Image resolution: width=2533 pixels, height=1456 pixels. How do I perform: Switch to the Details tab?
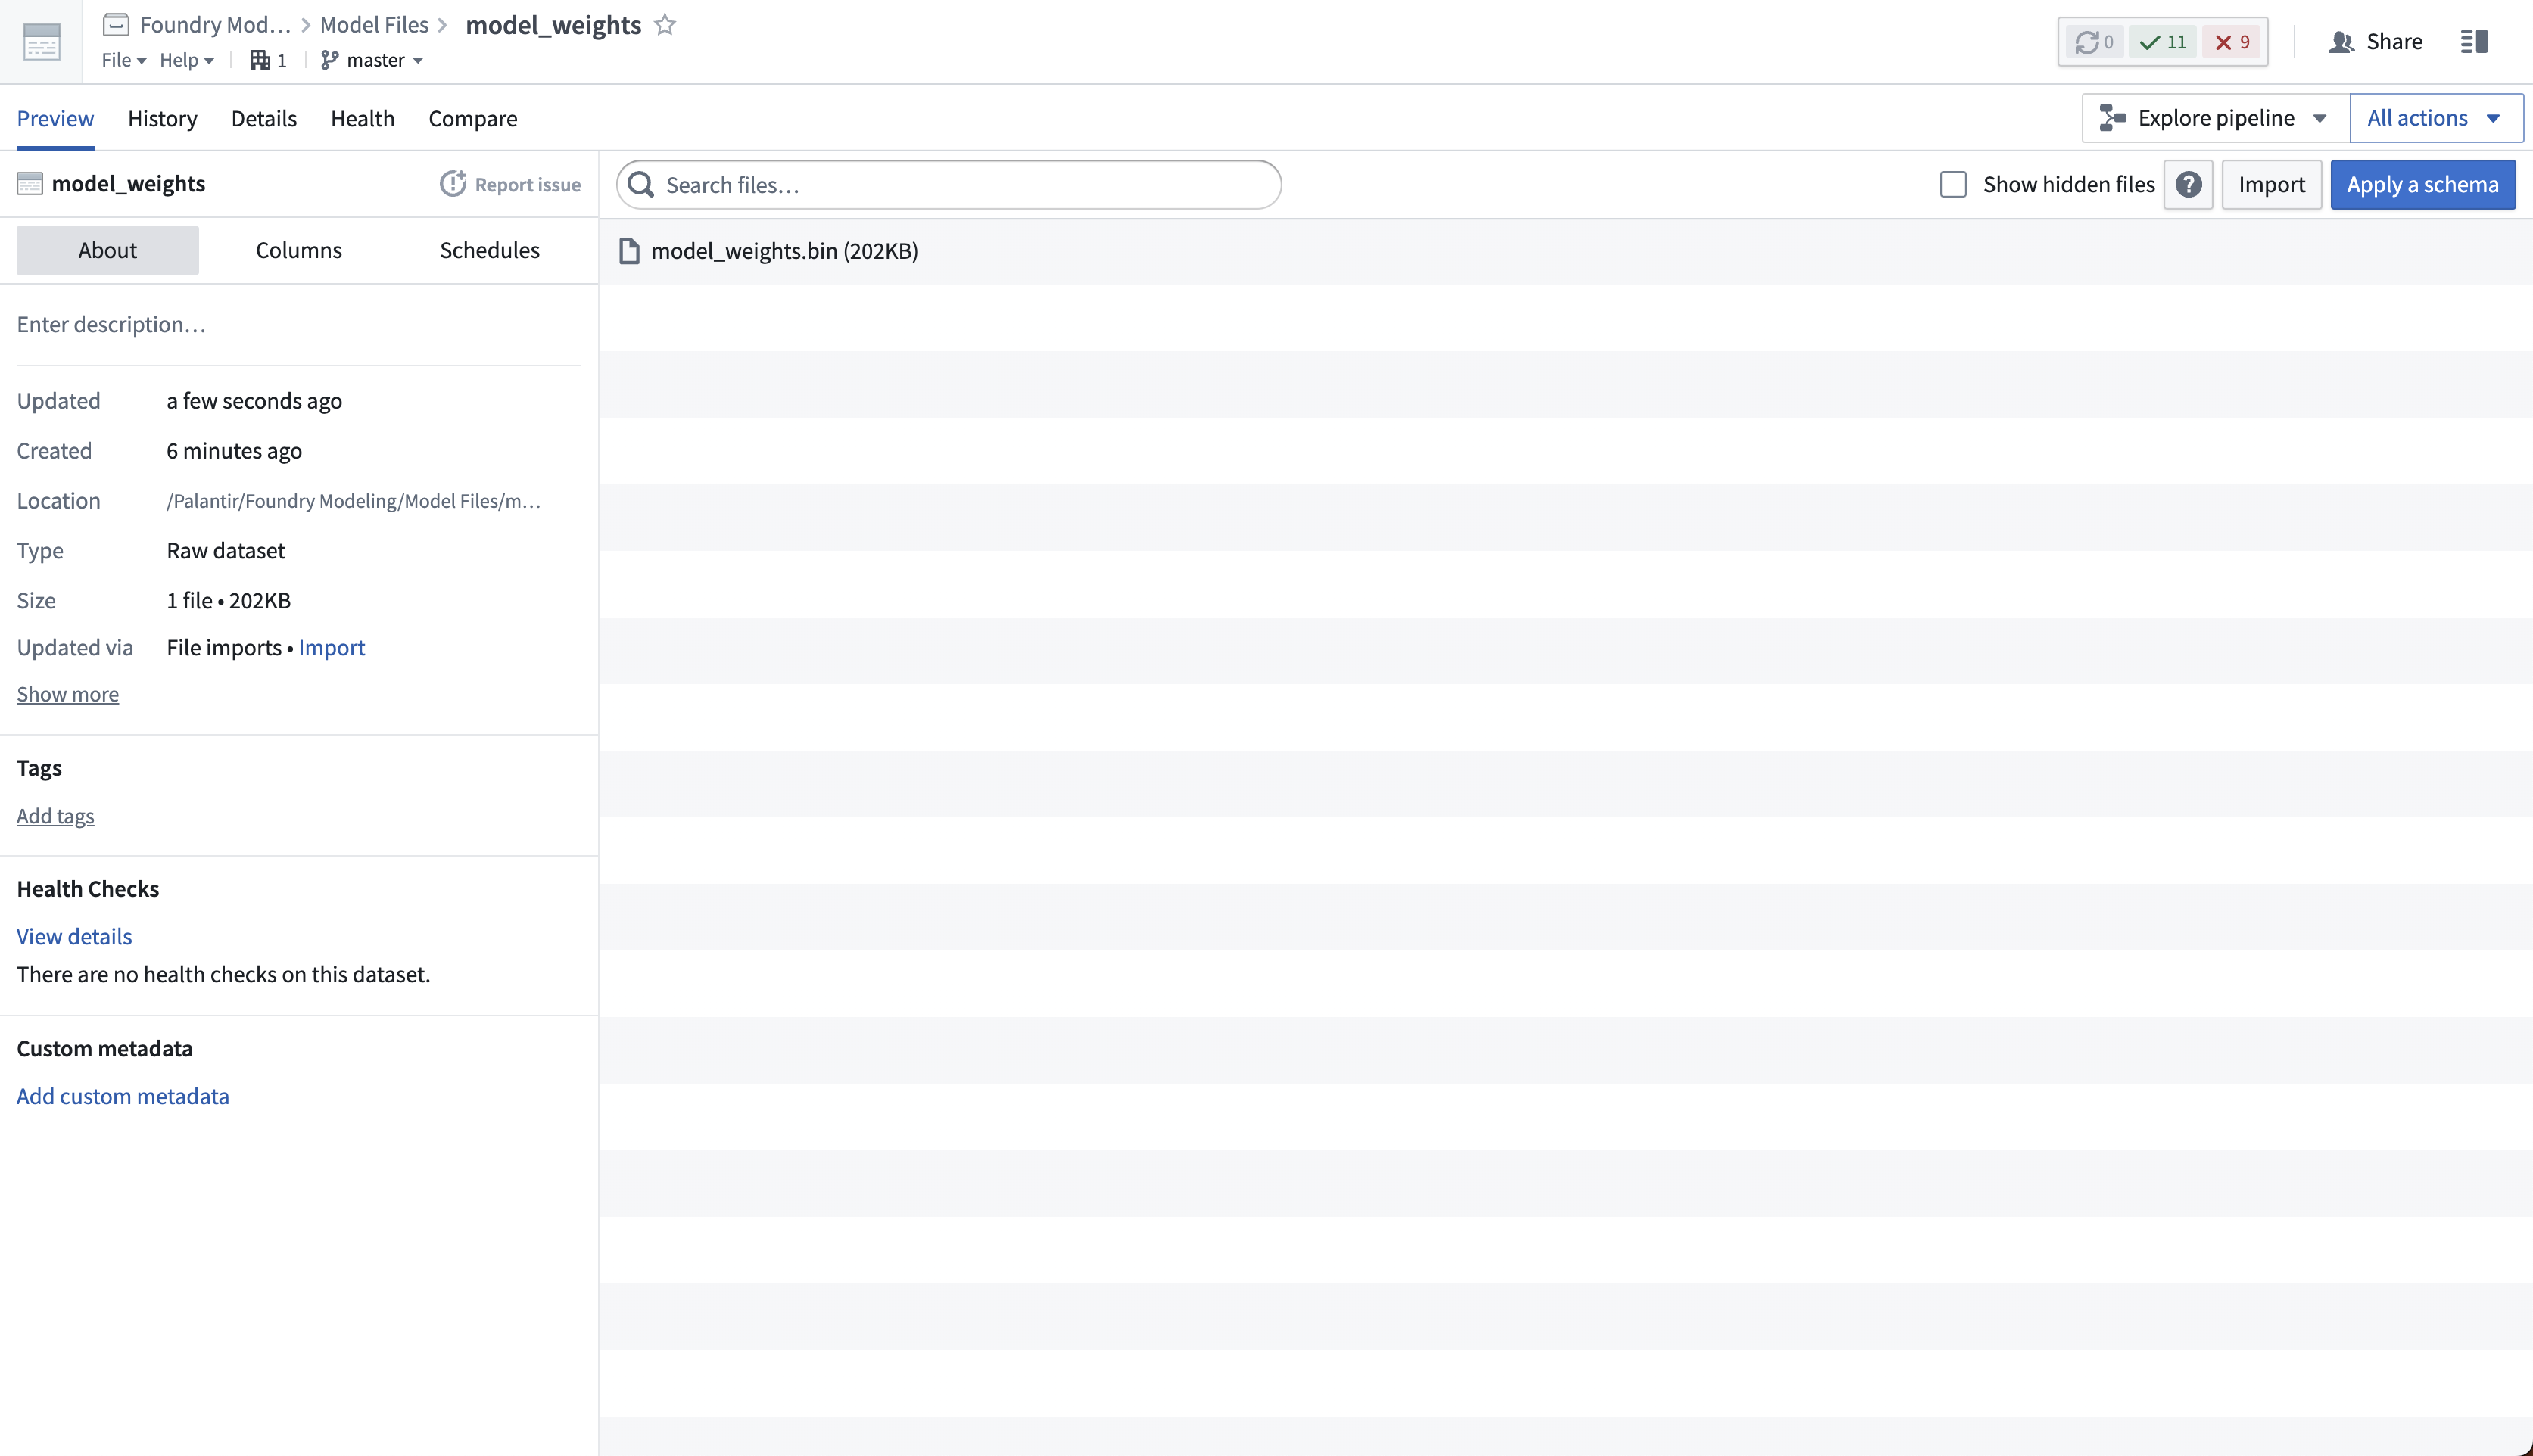(x=264, y=118)
